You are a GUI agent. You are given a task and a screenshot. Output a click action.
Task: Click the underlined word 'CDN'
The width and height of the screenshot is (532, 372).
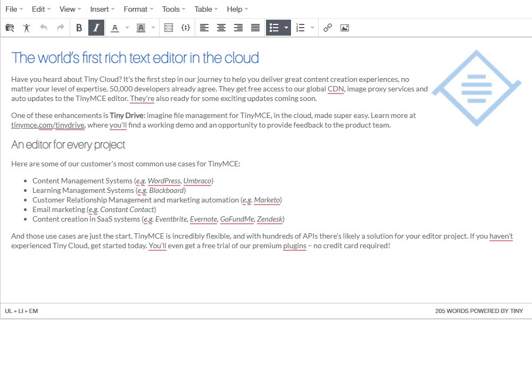pyautogui.click(x=336, y=89)
